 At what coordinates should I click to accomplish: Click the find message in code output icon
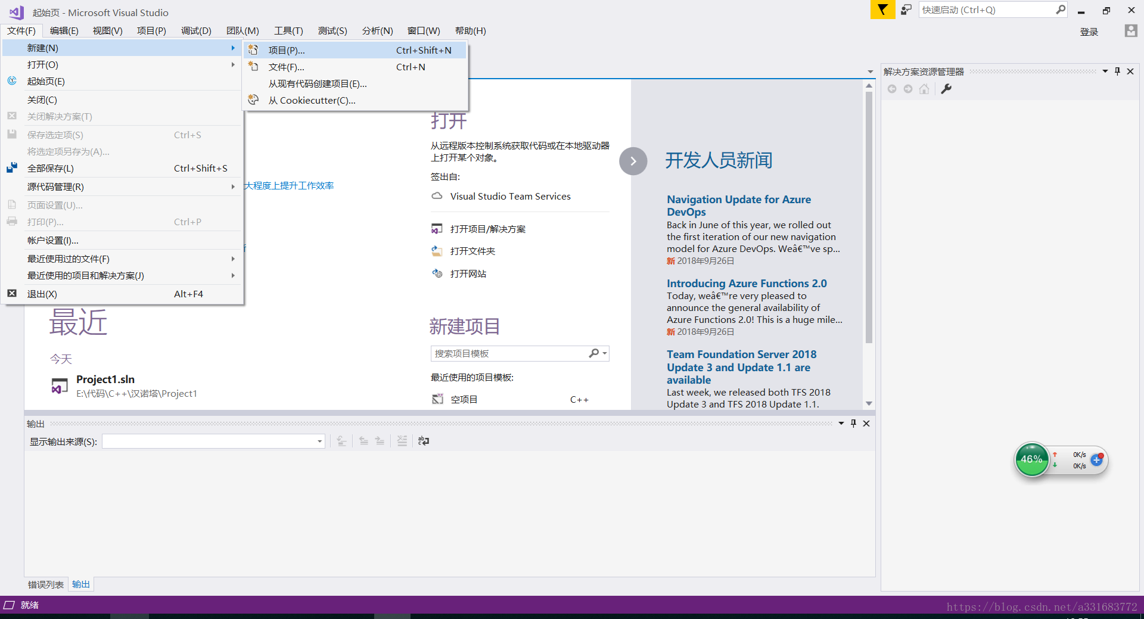pos(341,441)
